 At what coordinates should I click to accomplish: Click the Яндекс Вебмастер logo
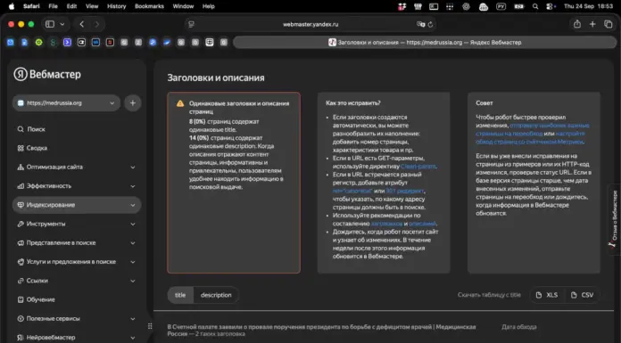point(47,74)
